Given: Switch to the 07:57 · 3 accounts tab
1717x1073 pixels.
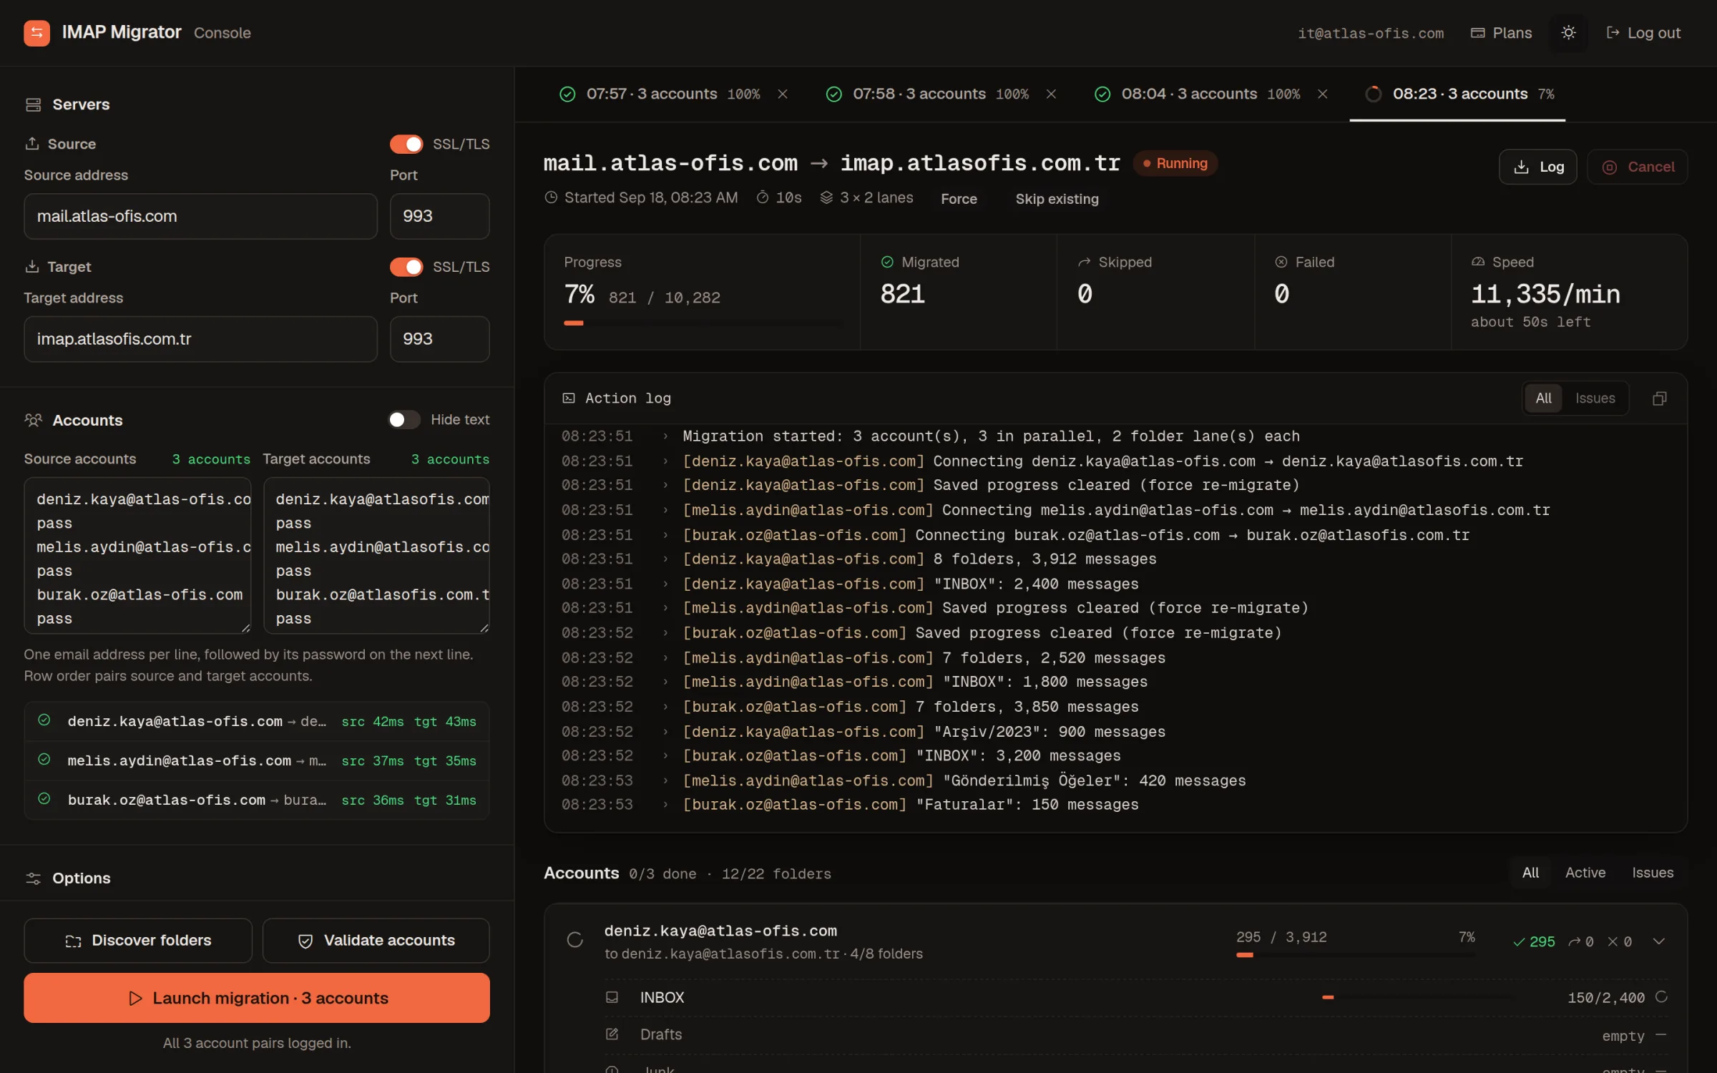Looking at the screenshot, I should pyautogui.click(x=661, y=94).
